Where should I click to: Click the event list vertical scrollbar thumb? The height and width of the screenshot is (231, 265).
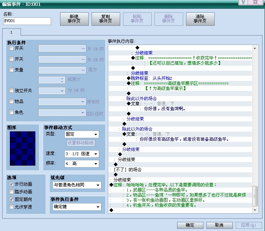pos(255,196)
